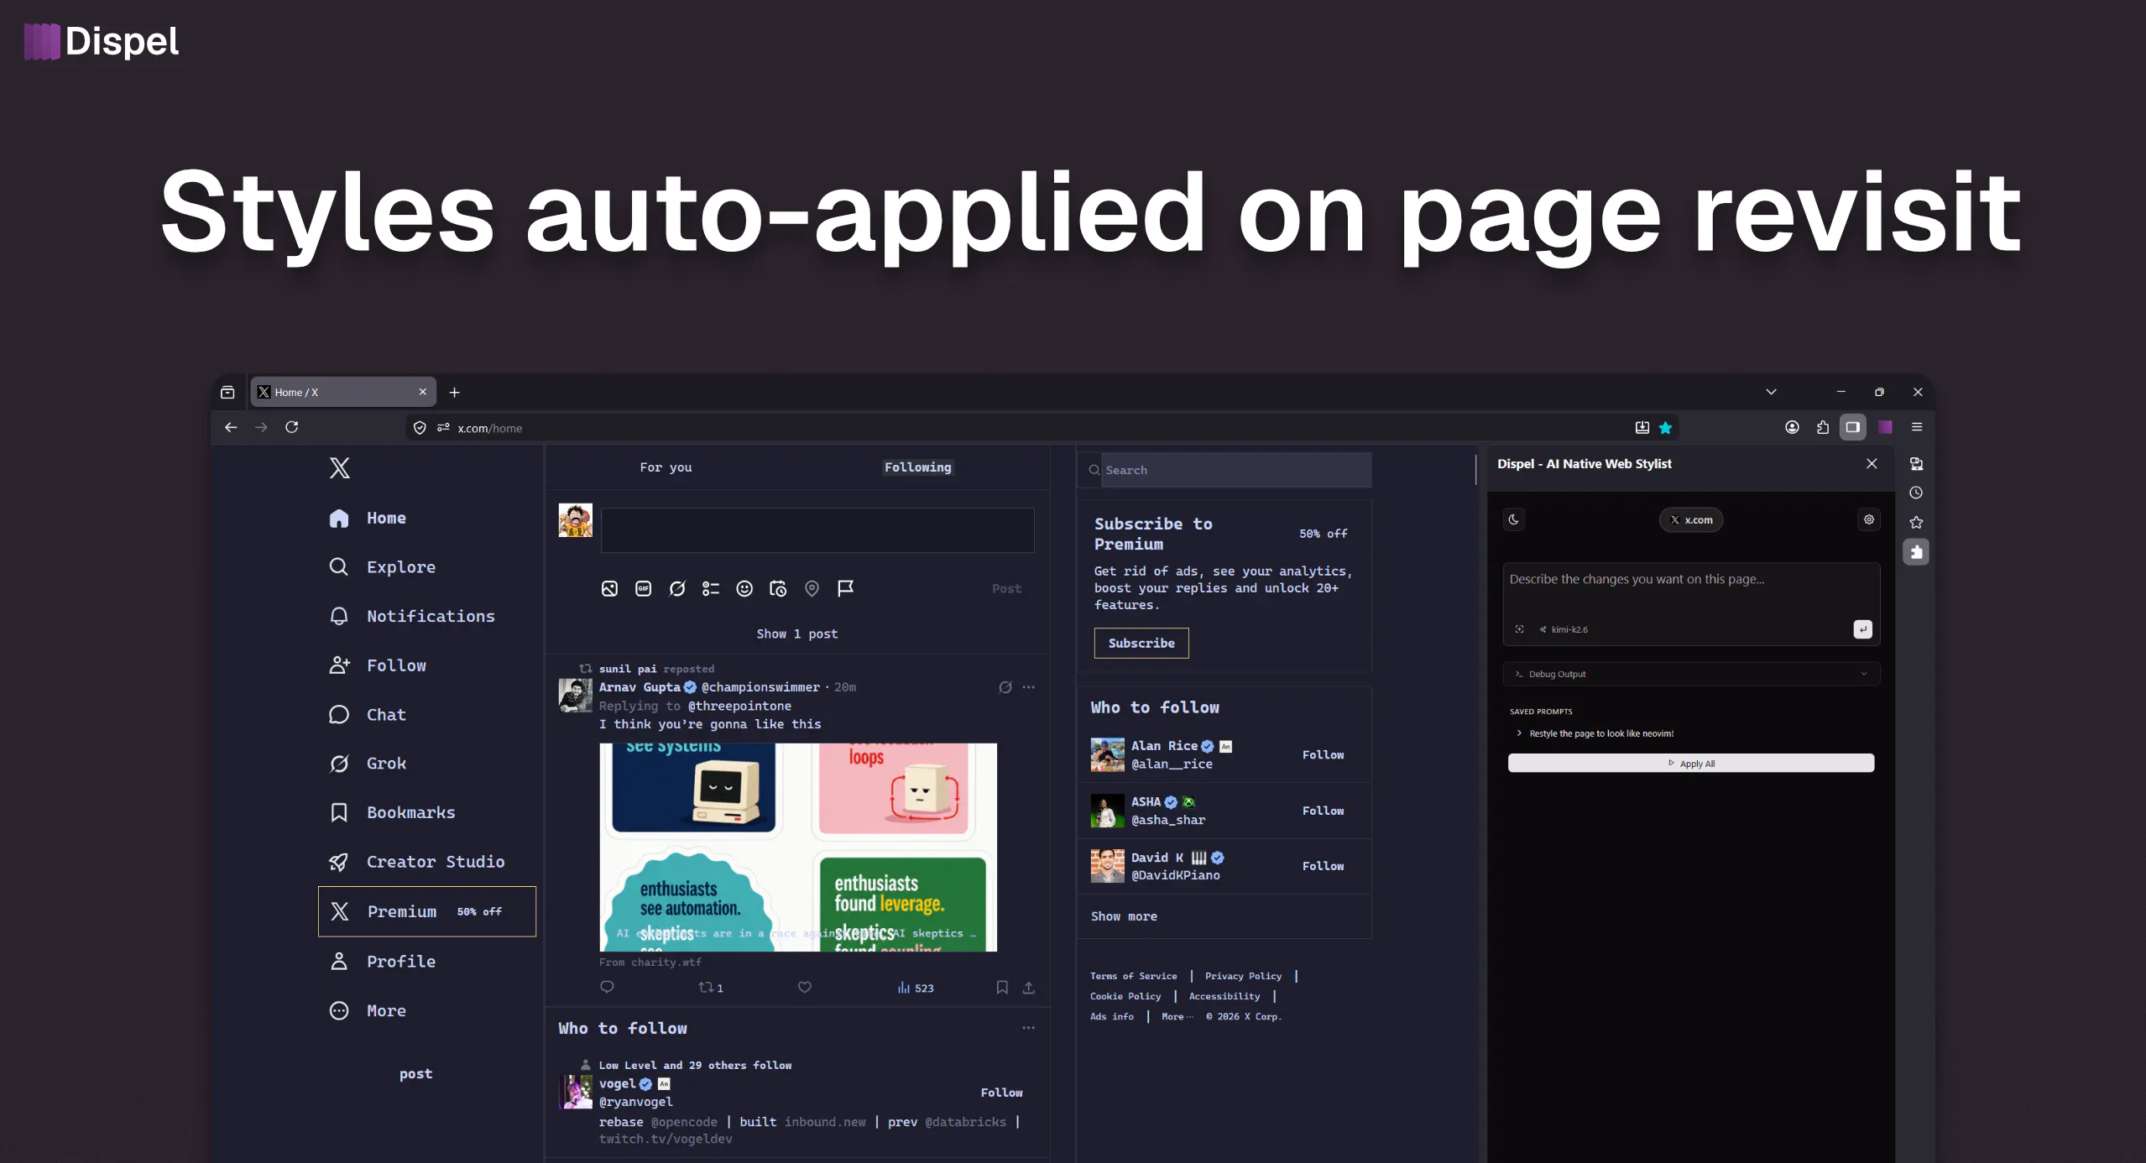The image size is (2146, 1163).
Task: Open Home from the X navigation
Action: (368, 519)
